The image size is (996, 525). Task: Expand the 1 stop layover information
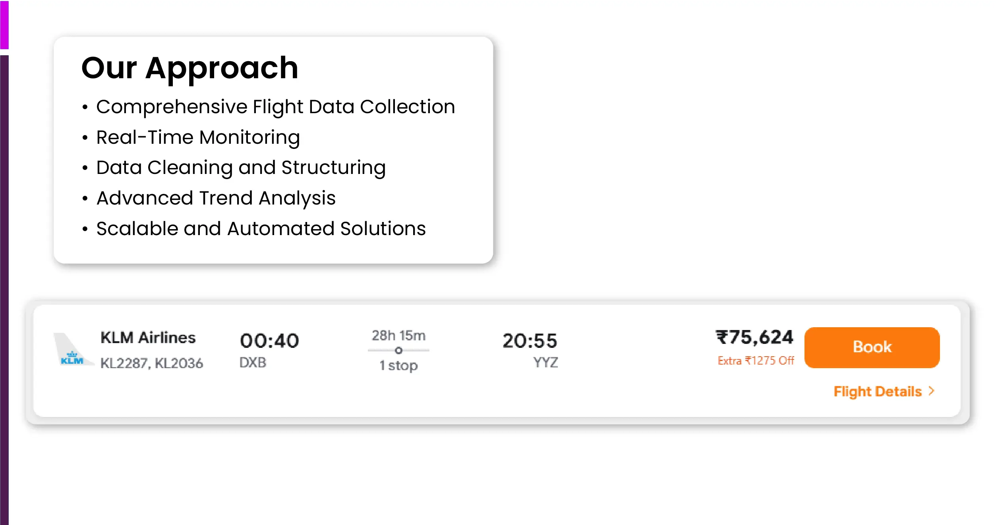[x=398, y=365]
